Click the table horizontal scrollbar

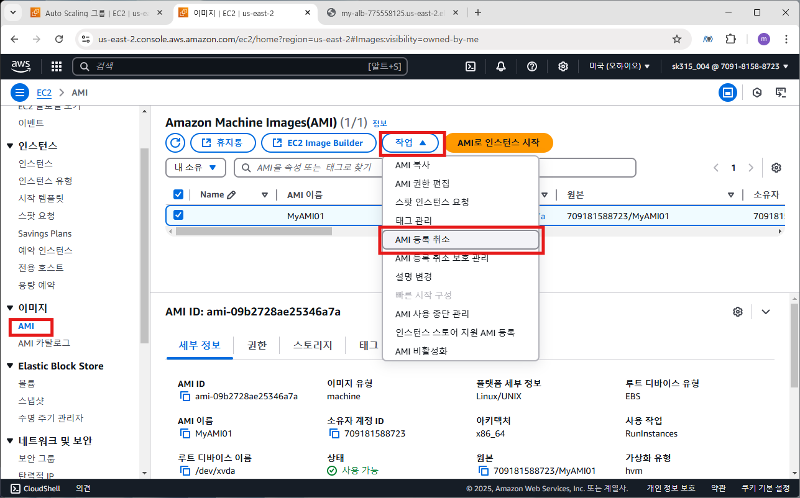click(x=254, y=231)
